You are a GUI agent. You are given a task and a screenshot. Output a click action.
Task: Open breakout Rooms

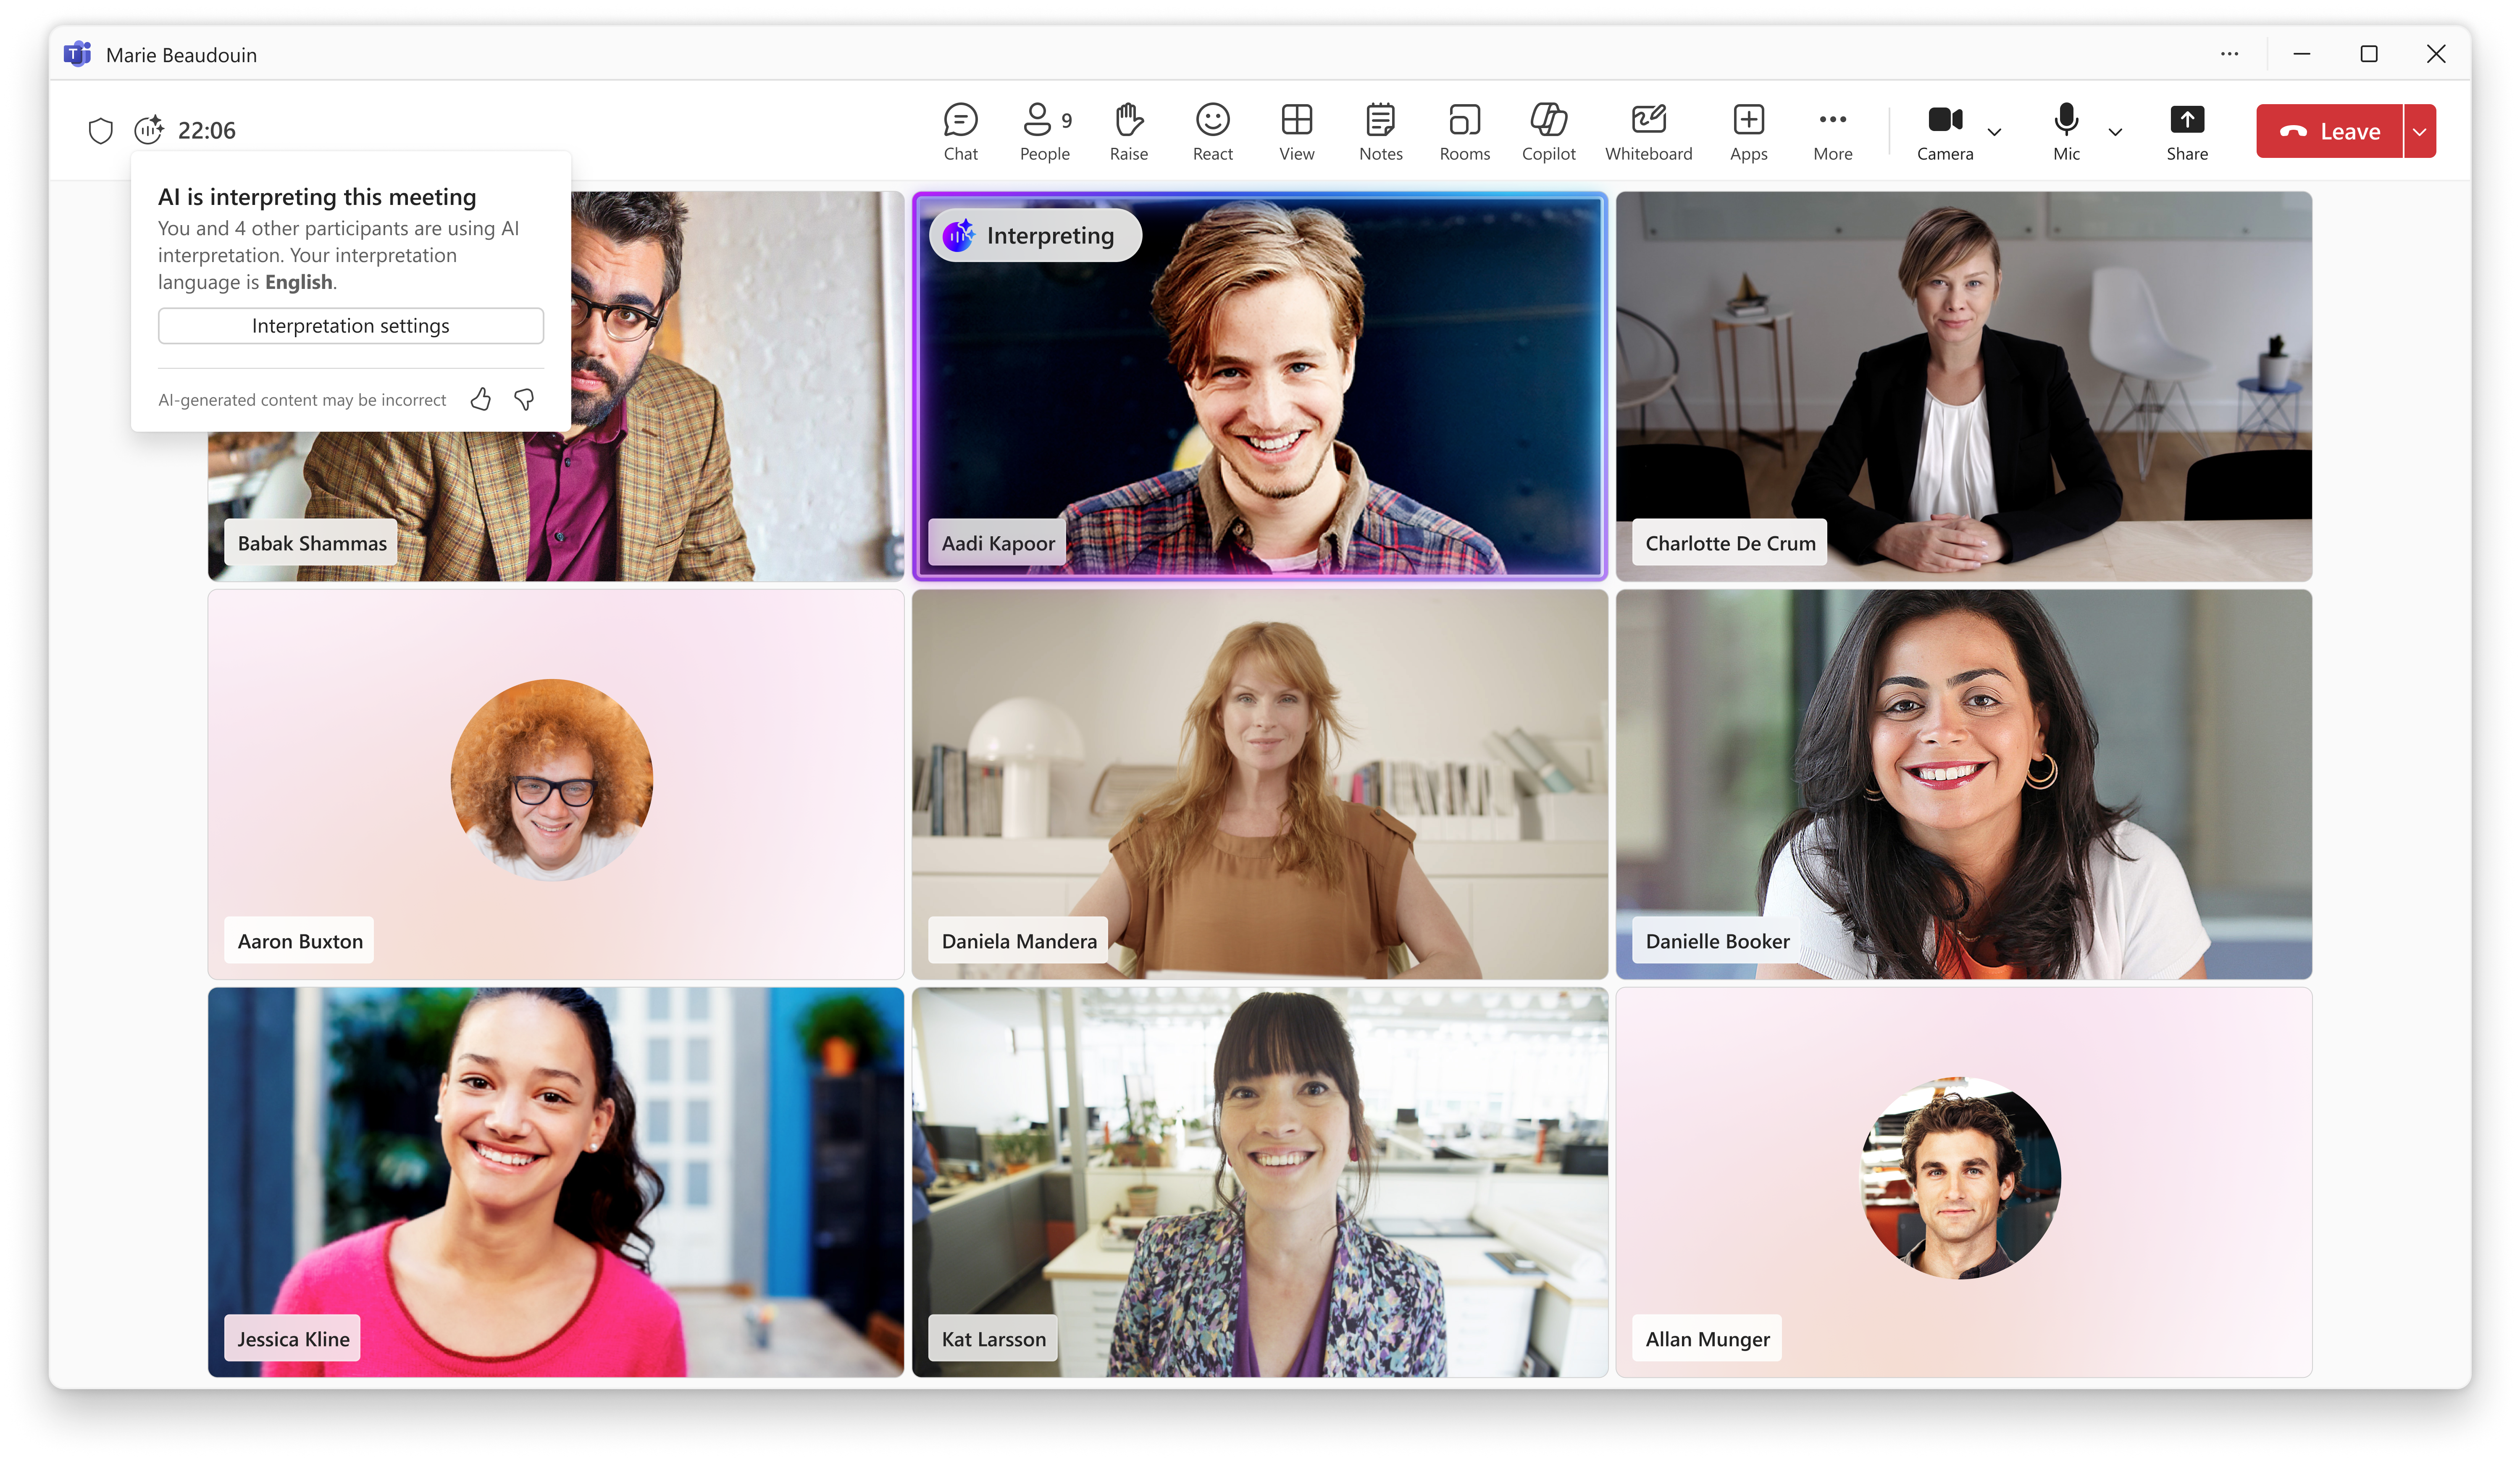click(x=1464, y=131)
